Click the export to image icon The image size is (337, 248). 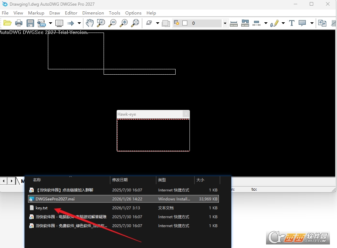click(42, 23)
